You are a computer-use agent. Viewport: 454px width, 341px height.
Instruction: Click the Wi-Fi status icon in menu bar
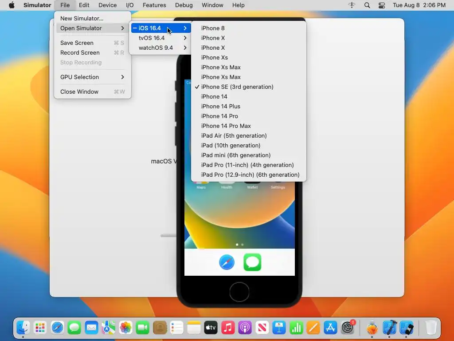tap(352, 5)
